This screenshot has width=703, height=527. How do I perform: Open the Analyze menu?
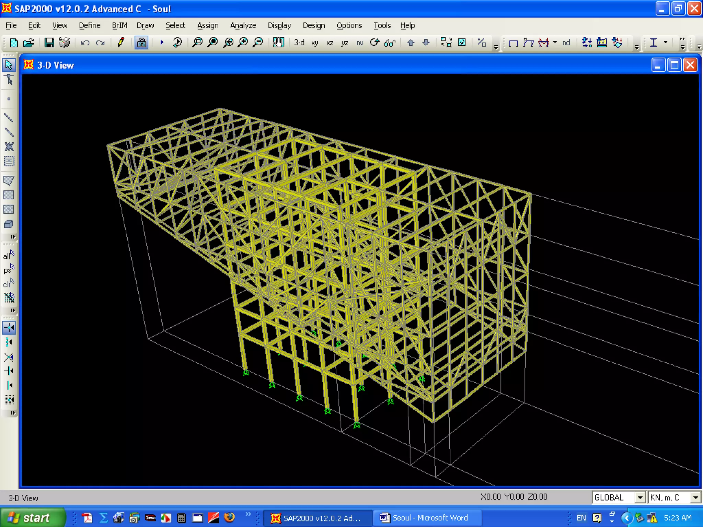tap(243, 25)
